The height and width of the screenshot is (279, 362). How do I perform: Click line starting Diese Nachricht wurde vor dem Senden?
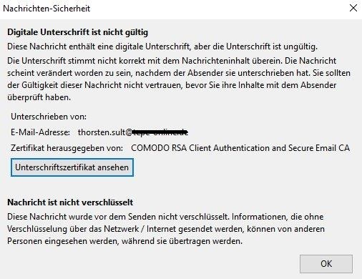click(165, 217)
